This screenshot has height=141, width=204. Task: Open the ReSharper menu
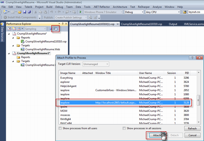coord(144,7)
